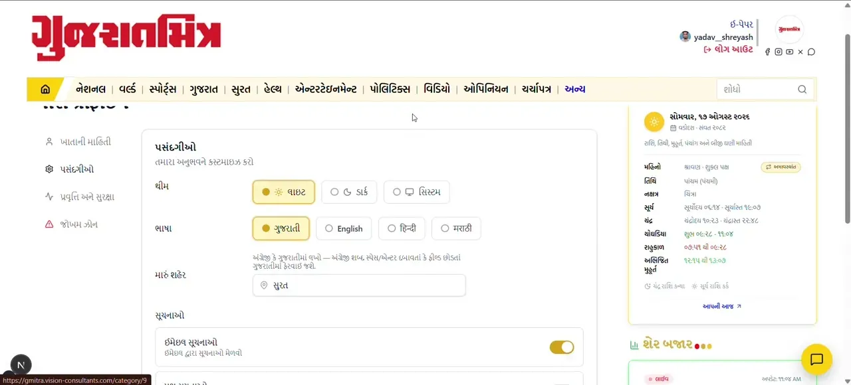The height and width of the screenshot is (385, 851).
Task: Open the chat bubble icon beside X icon
Action: (811, 52)
